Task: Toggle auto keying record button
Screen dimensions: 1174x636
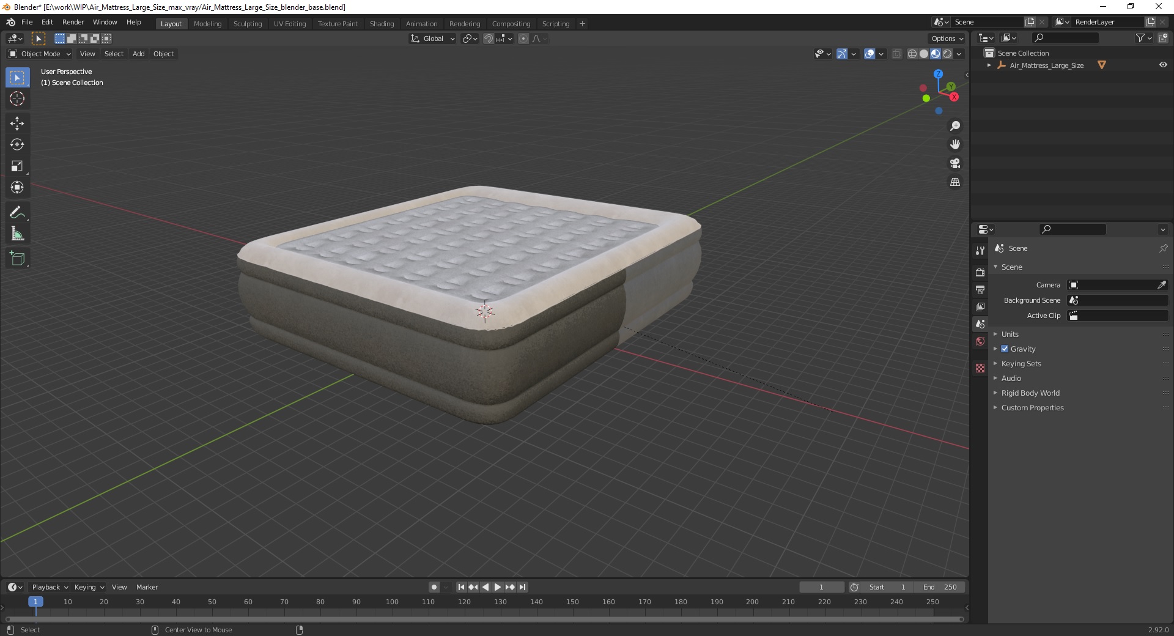Action: [x=434, y=587]
